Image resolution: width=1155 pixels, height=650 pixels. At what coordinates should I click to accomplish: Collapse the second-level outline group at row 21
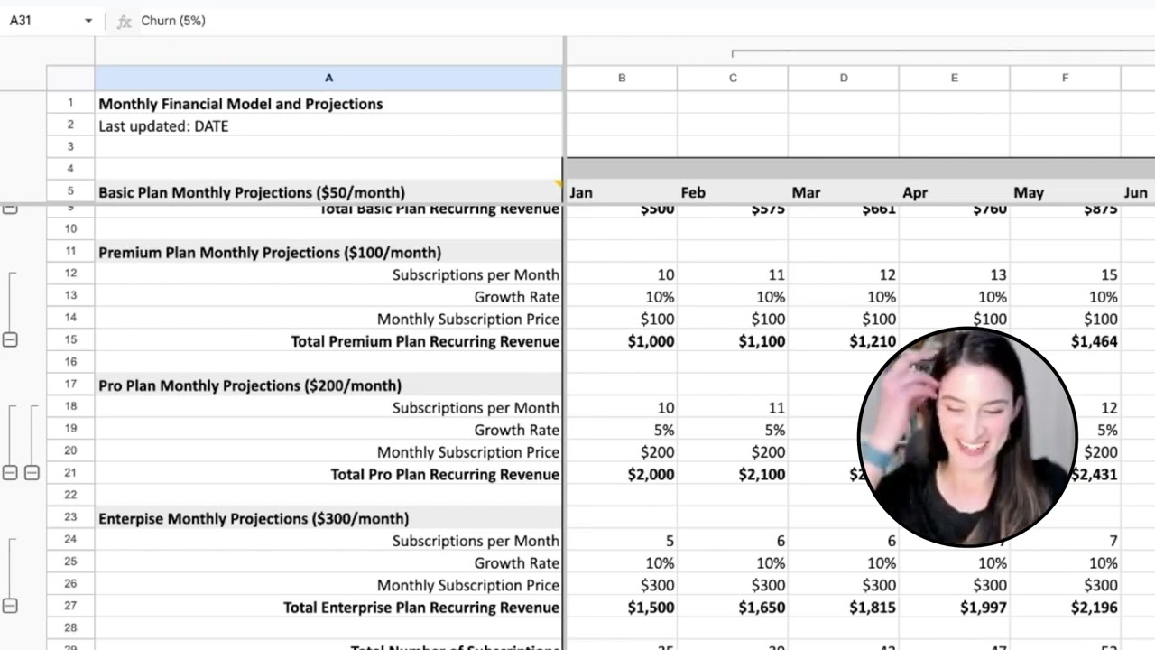click(32, 472)
